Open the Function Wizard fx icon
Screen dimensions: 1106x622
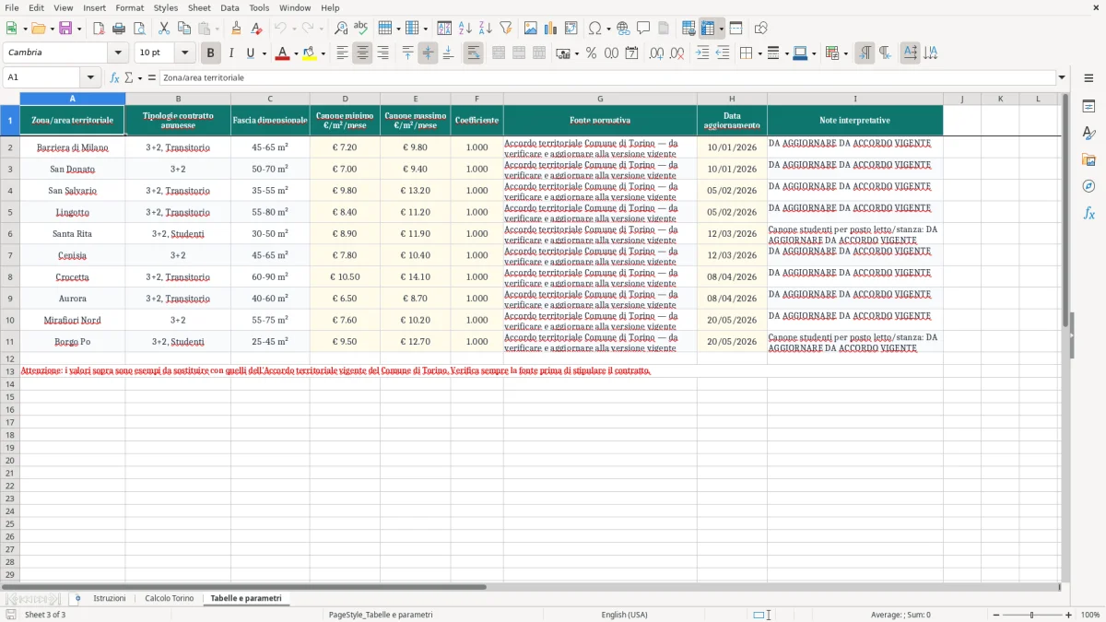[x=114, y=78]
